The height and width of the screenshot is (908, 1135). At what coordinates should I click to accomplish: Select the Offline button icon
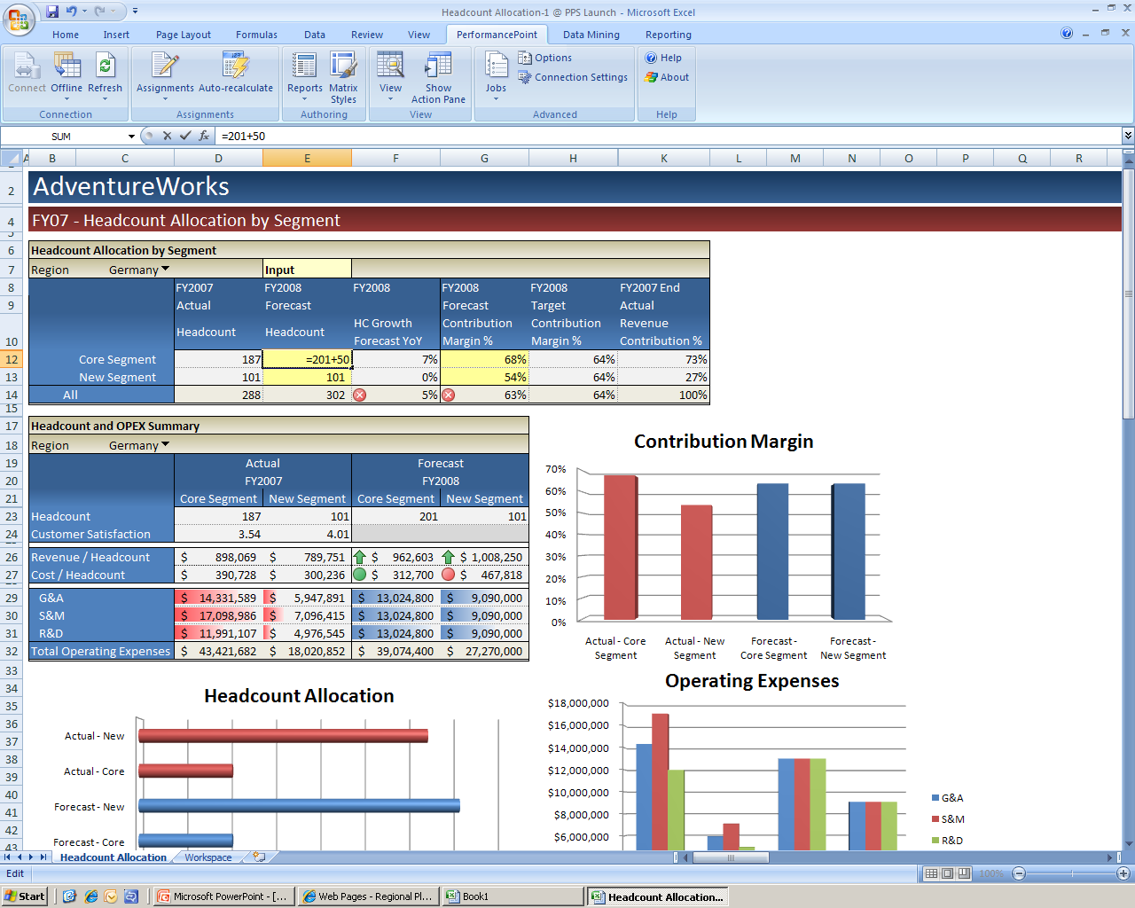tap(67, 66)
